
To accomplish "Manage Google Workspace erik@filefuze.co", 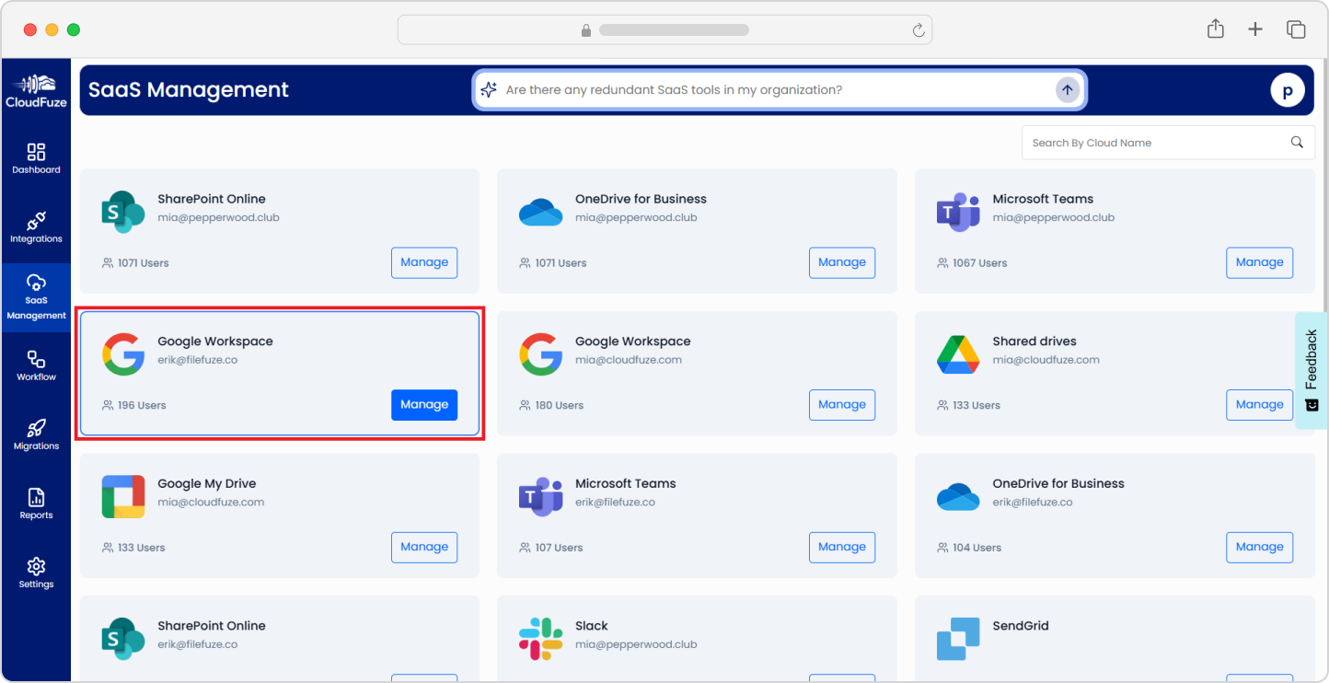I will click(424, 404).
